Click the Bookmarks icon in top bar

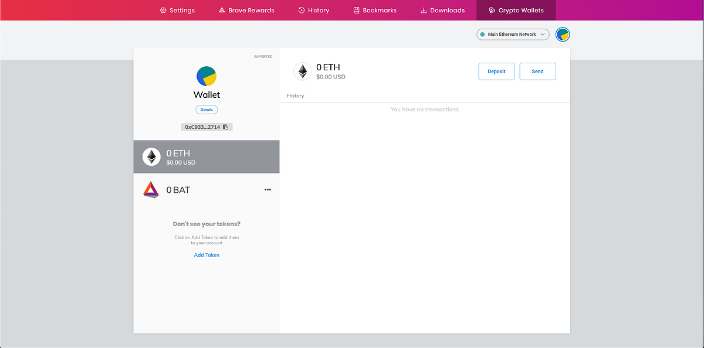pos(356,11)
